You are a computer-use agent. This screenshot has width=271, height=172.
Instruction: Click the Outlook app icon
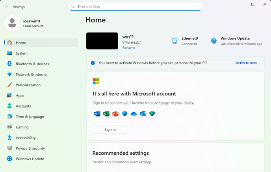click(x=143, y=114)
